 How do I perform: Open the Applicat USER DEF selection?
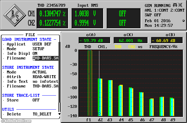tap(41, 44)
